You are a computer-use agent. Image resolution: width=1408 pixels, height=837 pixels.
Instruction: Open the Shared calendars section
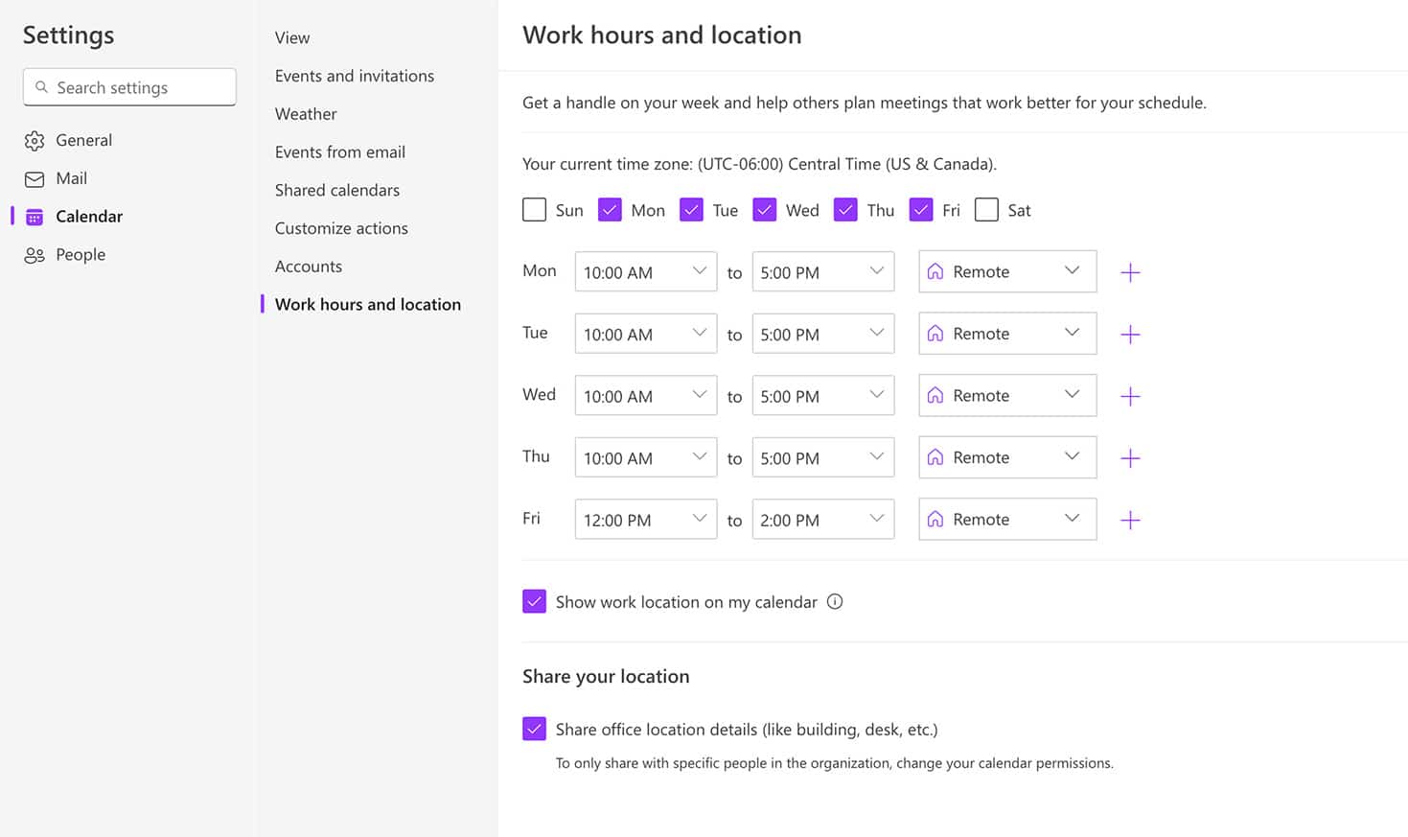(337, 190)
